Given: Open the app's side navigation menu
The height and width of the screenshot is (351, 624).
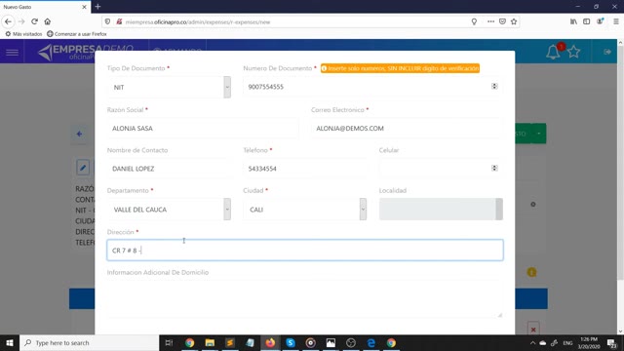Looking at the screenshot, I should [x=12, y=52].
